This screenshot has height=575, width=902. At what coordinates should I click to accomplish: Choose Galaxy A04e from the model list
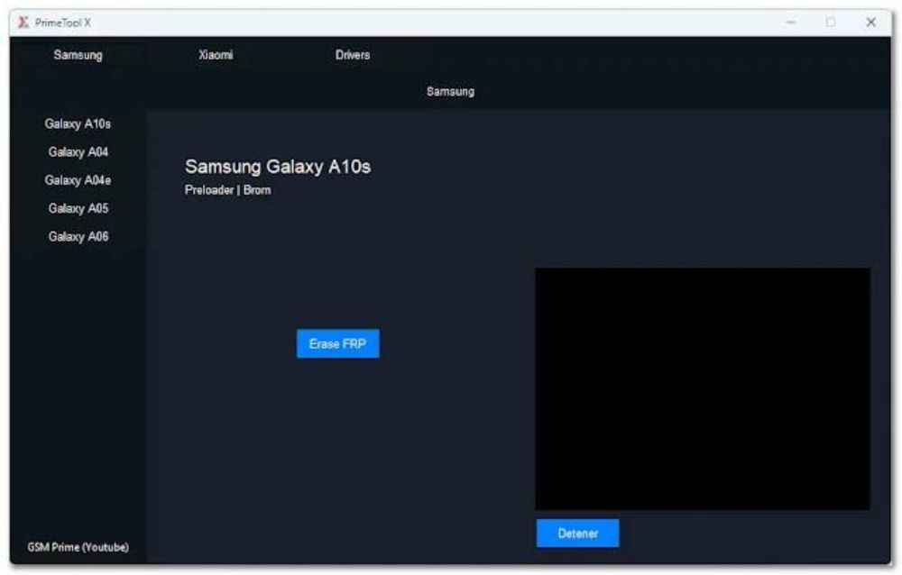(78, 180)
